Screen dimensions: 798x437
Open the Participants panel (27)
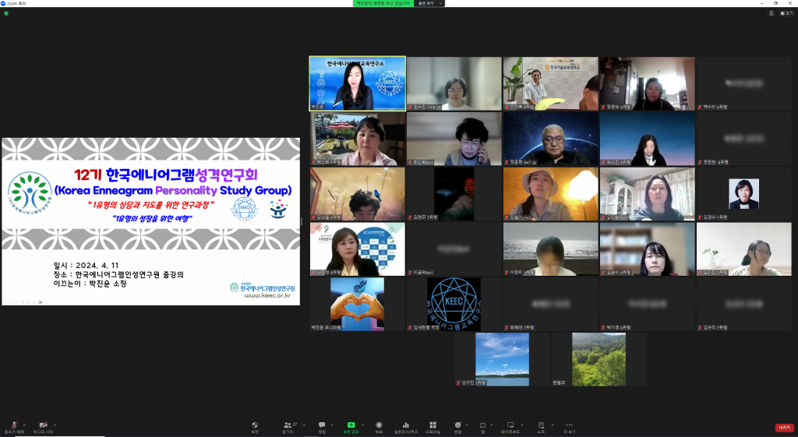click(x=288, y=427)
